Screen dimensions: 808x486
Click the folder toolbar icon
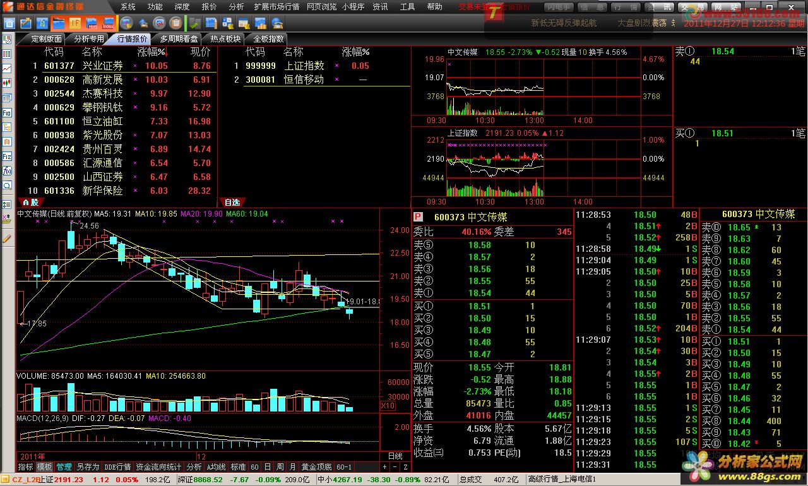click(59, 23)
